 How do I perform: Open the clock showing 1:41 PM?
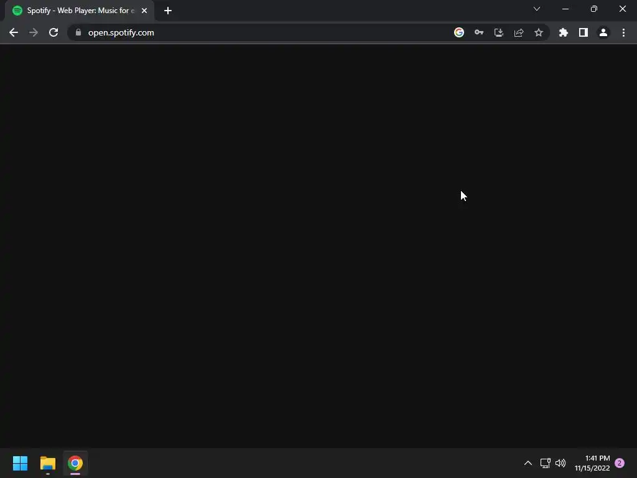pyautogui.click(x=592, y=463)
